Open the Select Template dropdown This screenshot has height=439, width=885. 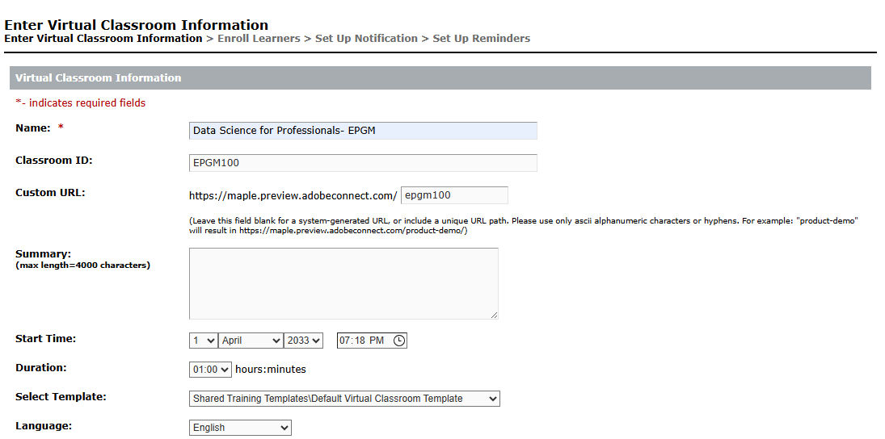pos(344,399)
